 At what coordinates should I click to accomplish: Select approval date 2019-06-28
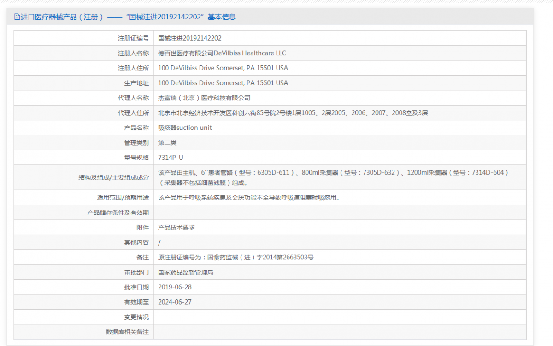click(175, 287)
